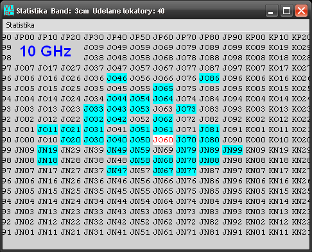Click the highlighted JO11 locator

click(x=48, y=130)
